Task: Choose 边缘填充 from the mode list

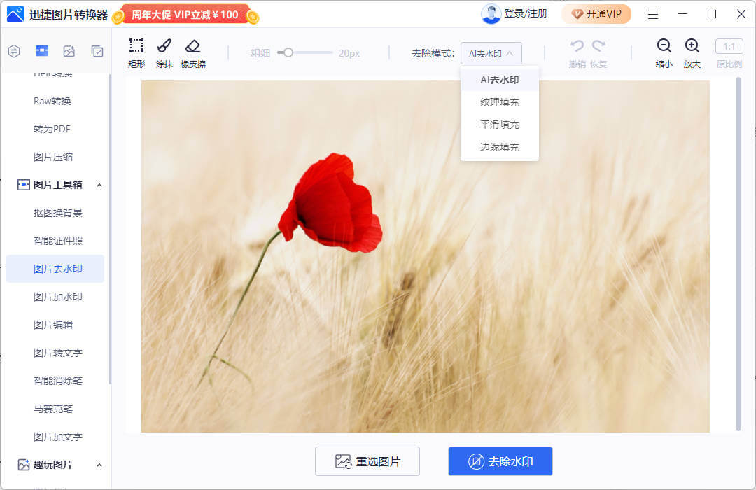Action: pyautogui.click(x=500, y=147)
